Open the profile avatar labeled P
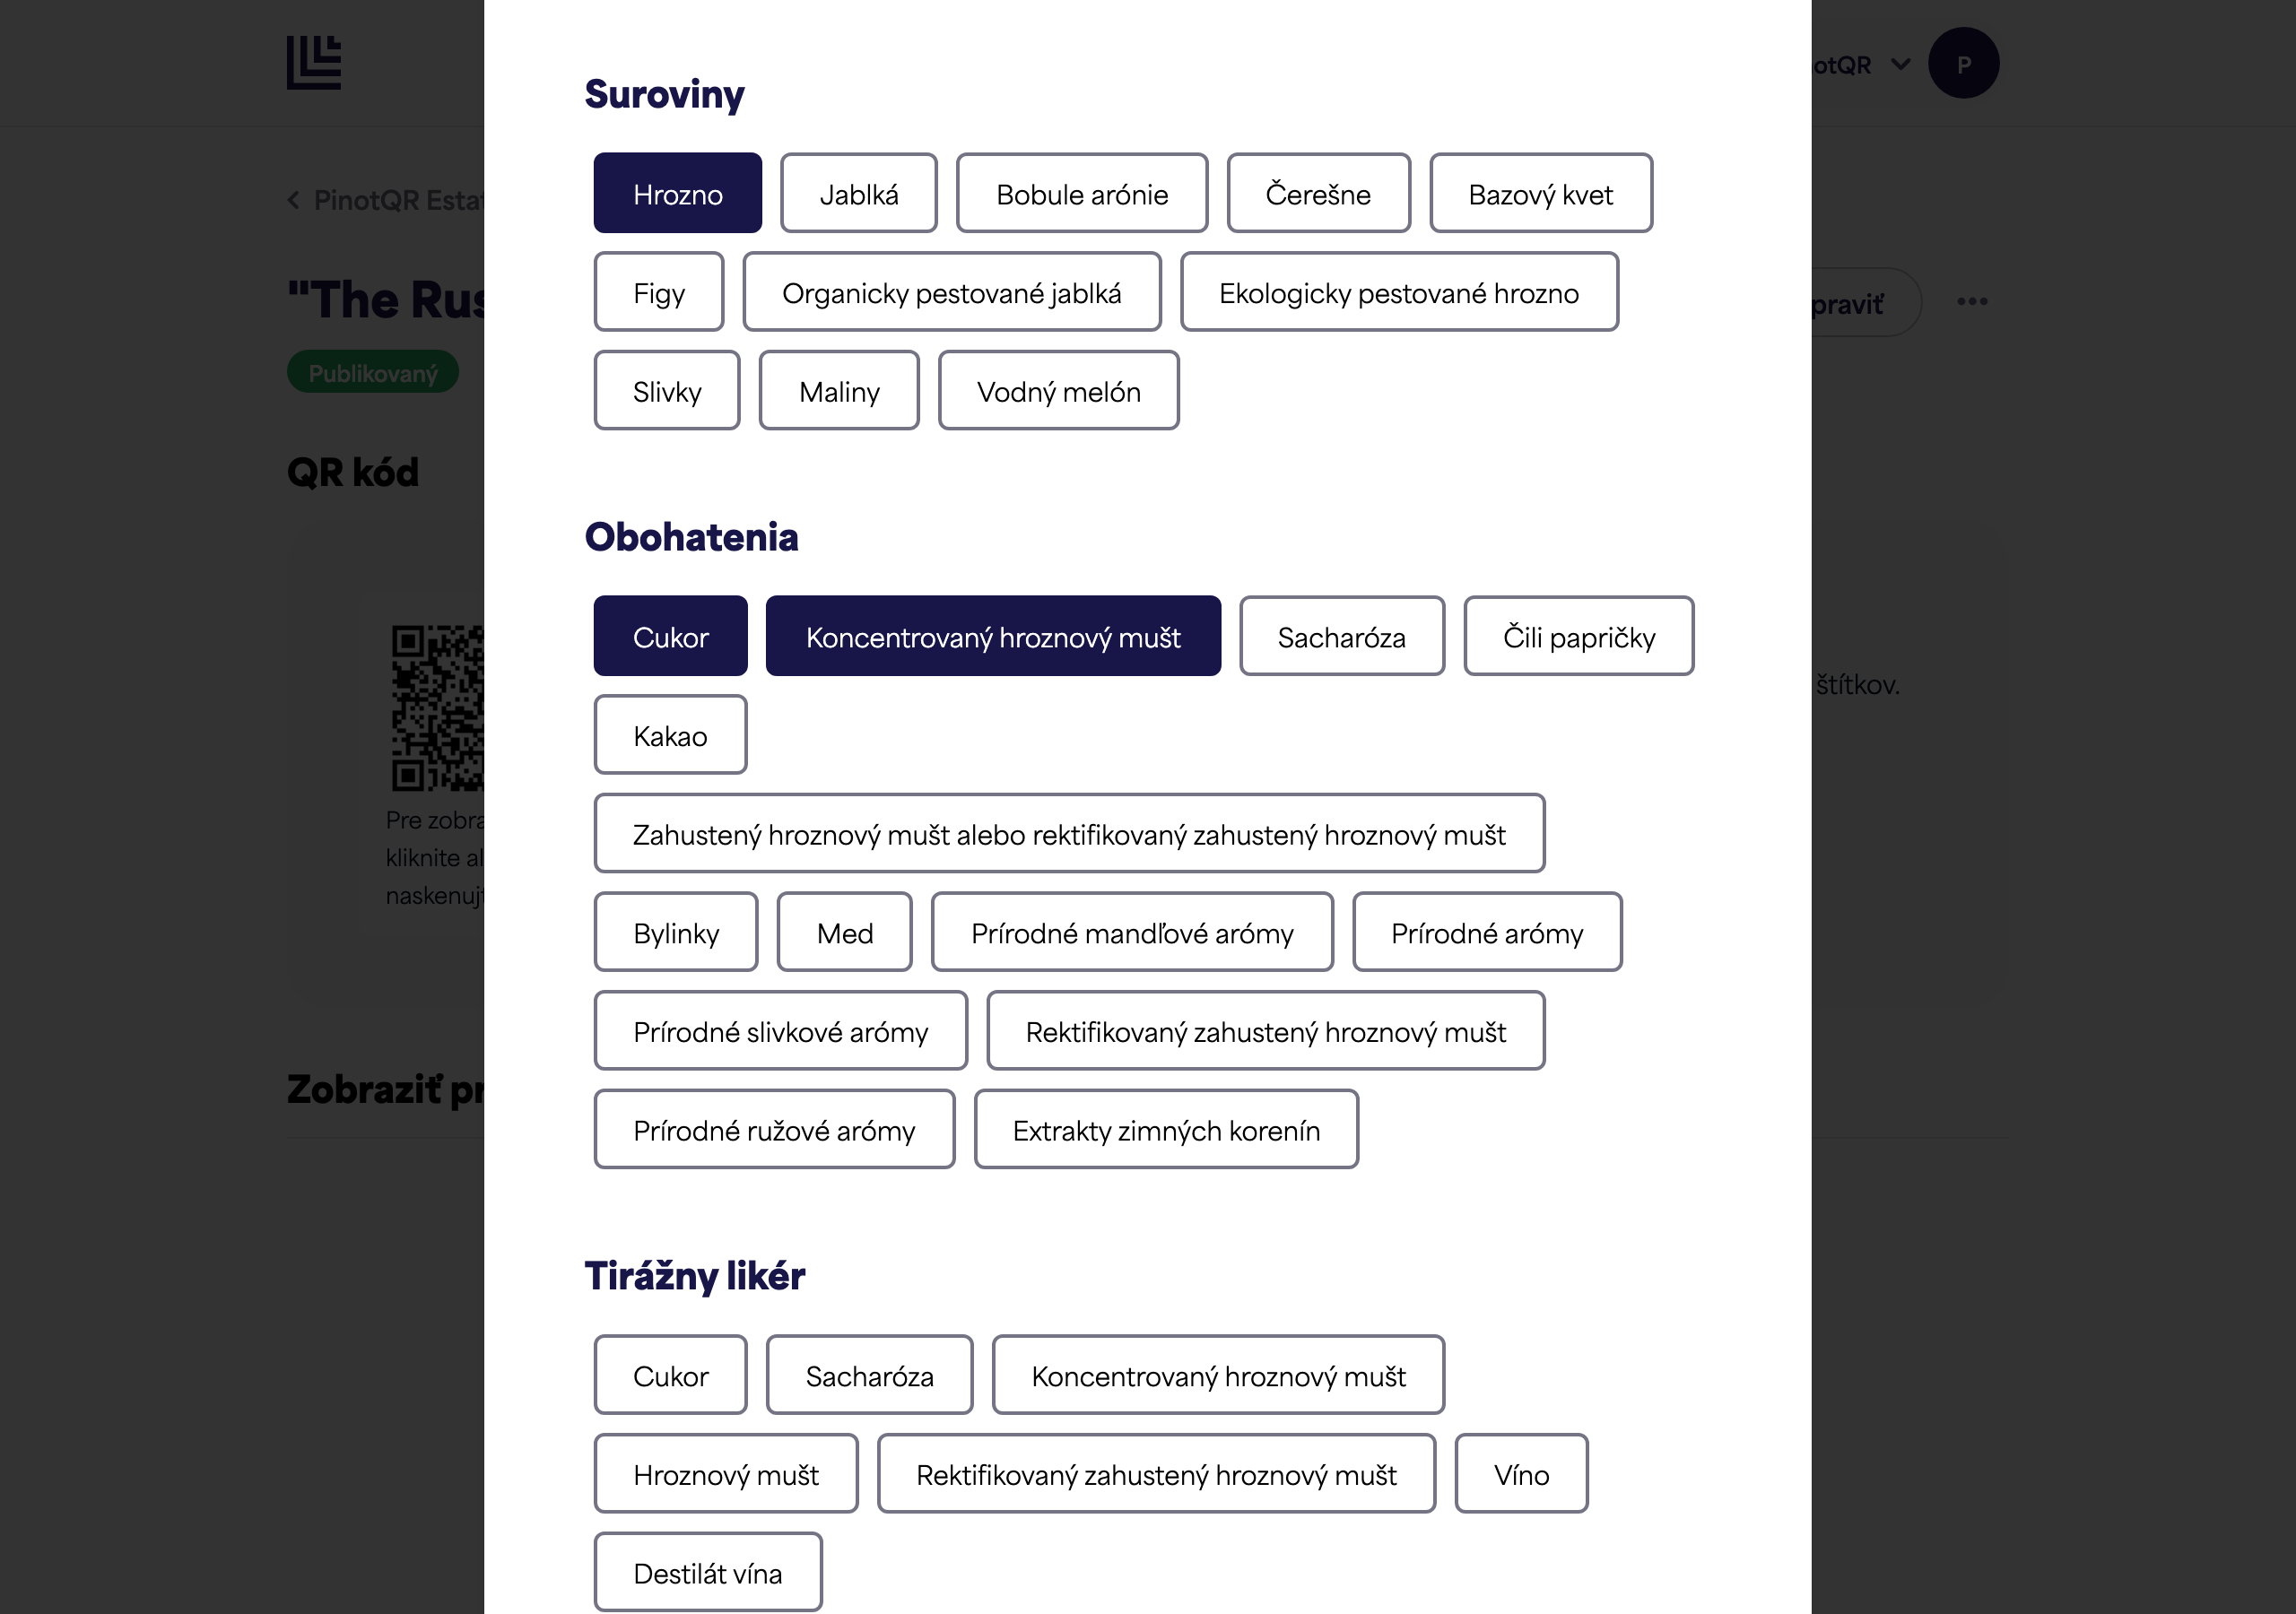 tap(1963, 63)
